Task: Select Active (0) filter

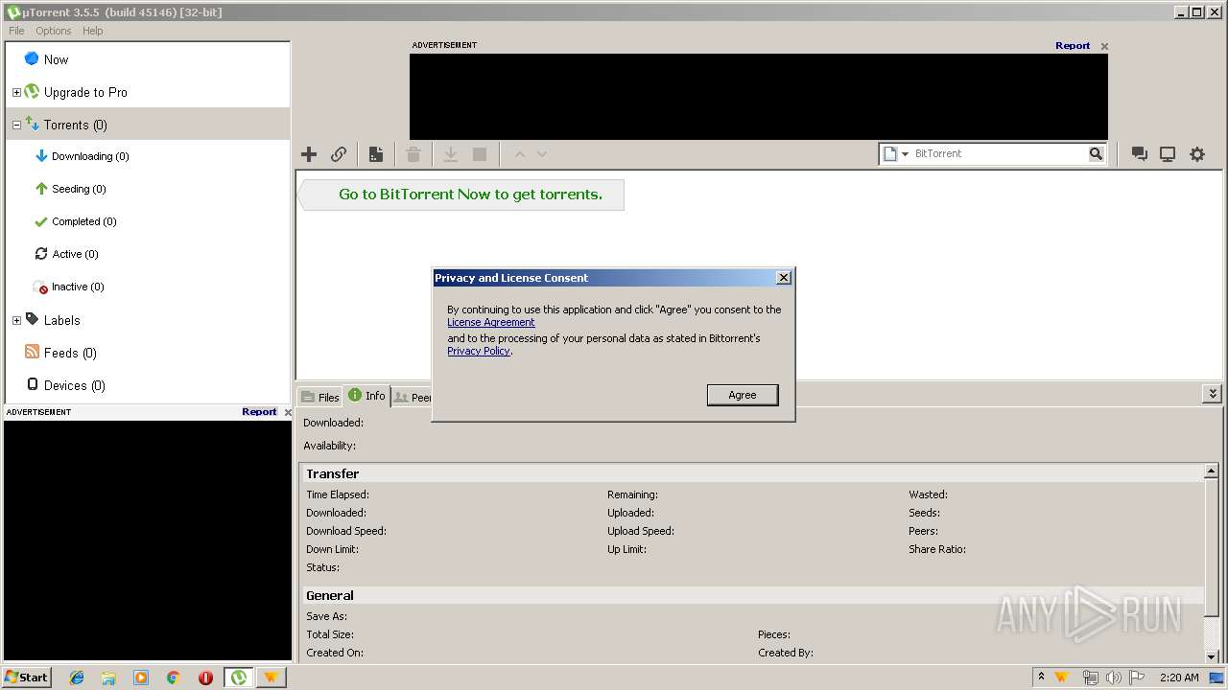Action: click(148, 254)
